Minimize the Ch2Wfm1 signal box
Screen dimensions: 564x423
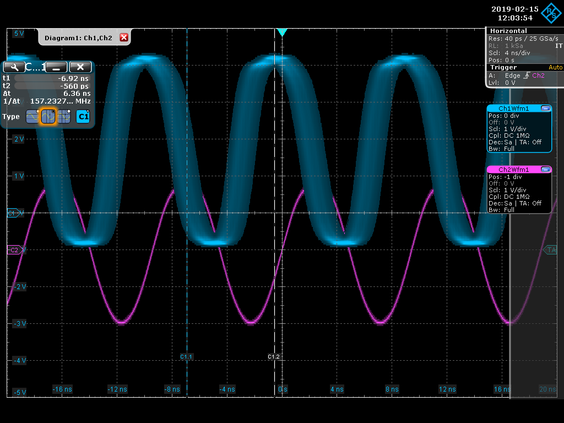click(x=545, y=169)
